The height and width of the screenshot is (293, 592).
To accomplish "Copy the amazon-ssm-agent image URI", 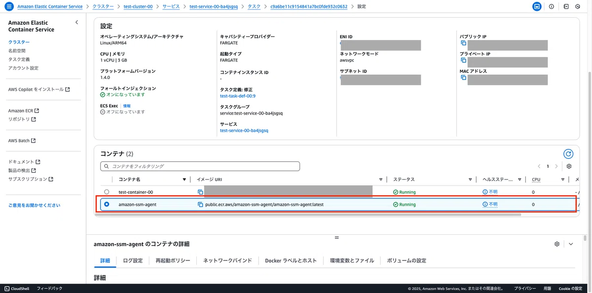I will 200,204.
